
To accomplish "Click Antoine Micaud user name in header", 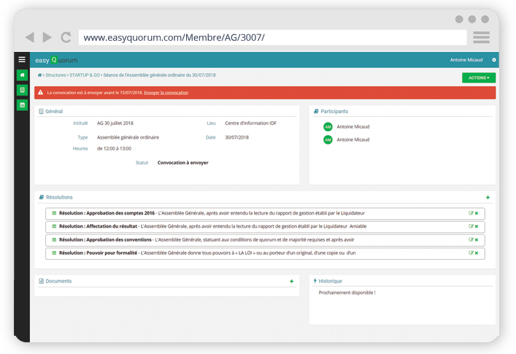I will point(466,60).
